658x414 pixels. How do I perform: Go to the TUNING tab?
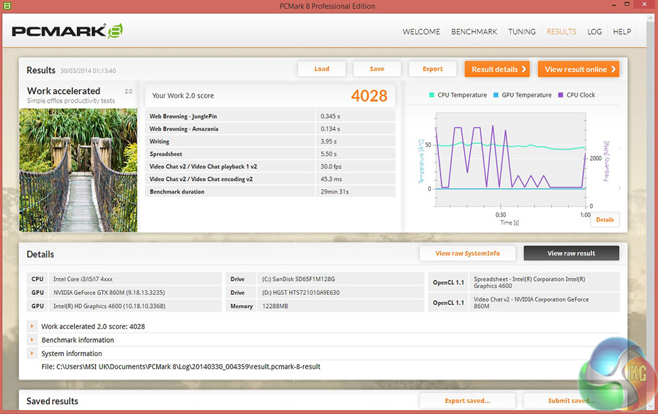(522, 32)
